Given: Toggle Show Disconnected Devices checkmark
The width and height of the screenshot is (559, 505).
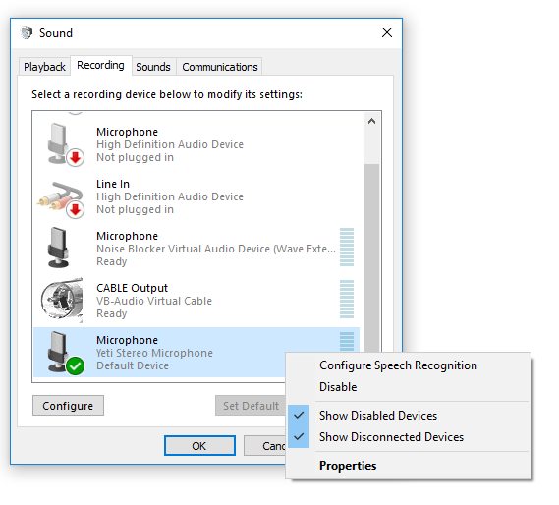Looking at the screenshot, I should pyautogui.click(x=299, y=436).
